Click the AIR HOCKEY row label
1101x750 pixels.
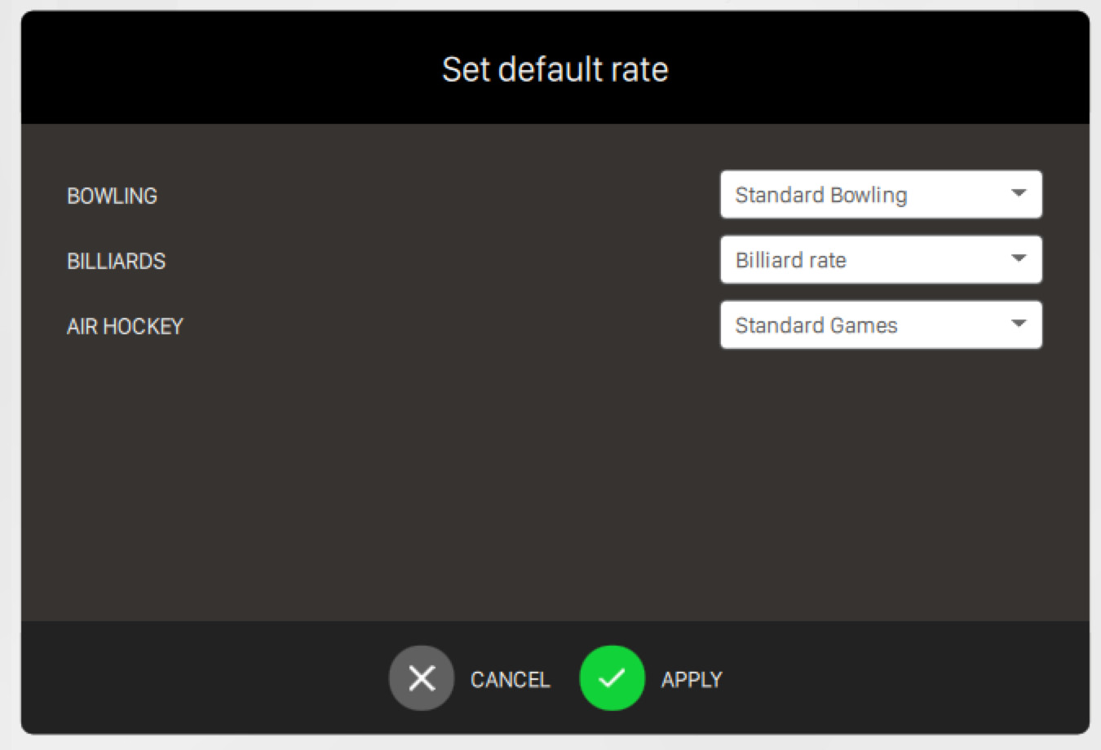point(125,327)
